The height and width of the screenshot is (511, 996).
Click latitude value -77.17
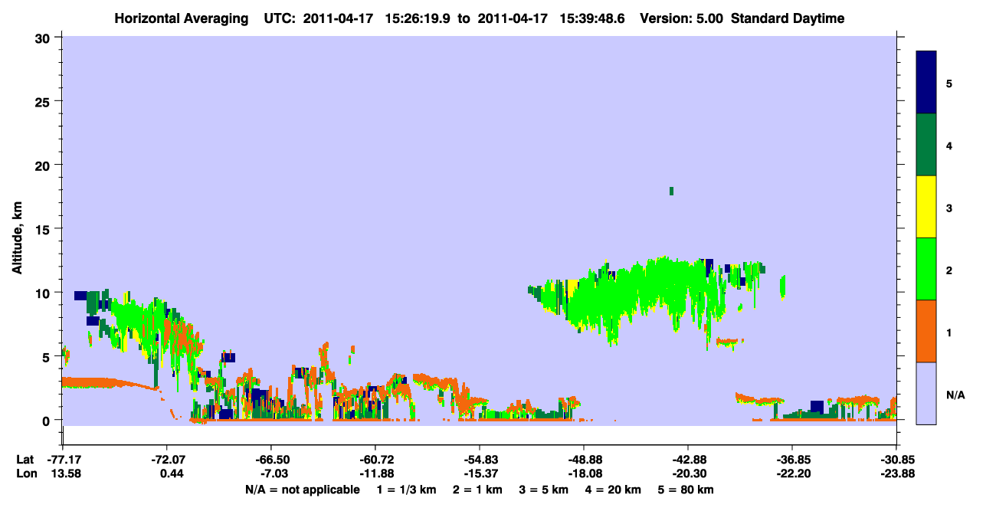pyautogui.click(x=64, y=459)
